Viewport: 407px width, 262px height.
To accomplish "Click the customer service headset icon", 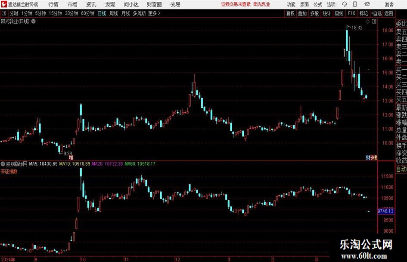I will coord(345,4).
